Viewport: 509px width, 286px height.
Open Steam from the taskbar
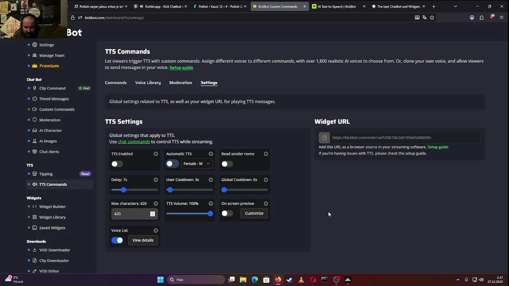tap(289, 280)
